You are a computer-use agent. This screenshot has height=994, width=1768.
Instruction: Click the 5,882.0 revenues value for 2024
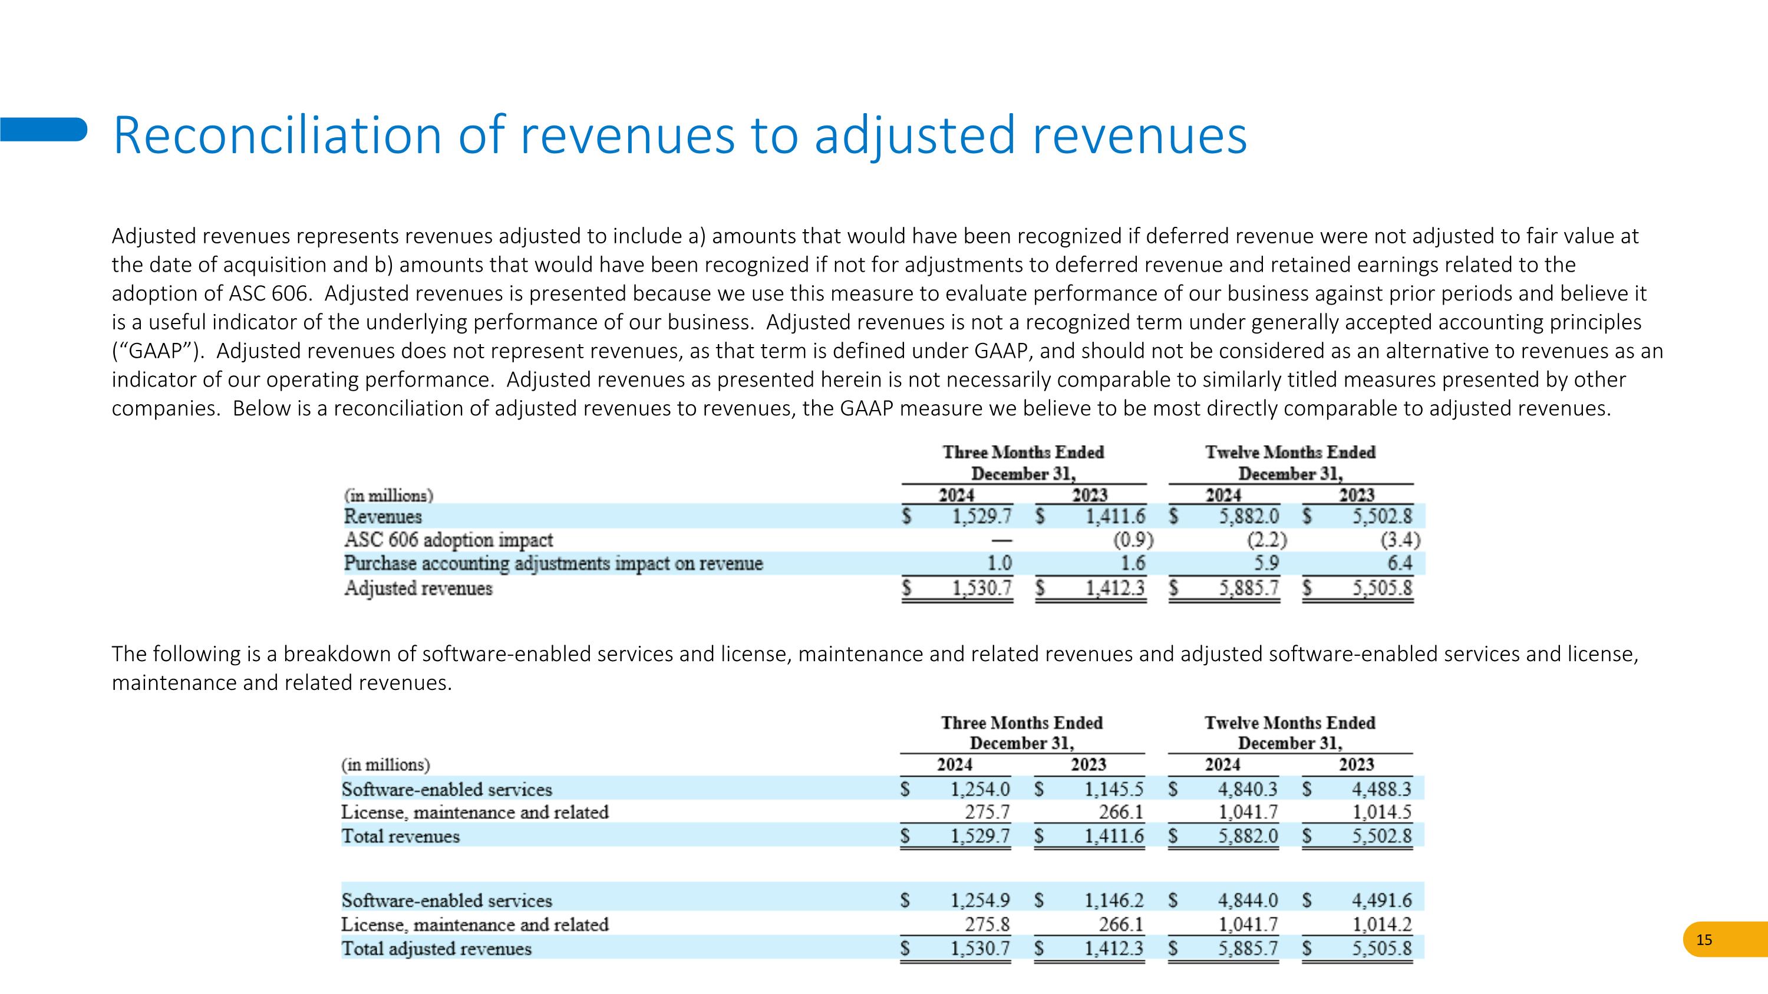click(1249, 517)
